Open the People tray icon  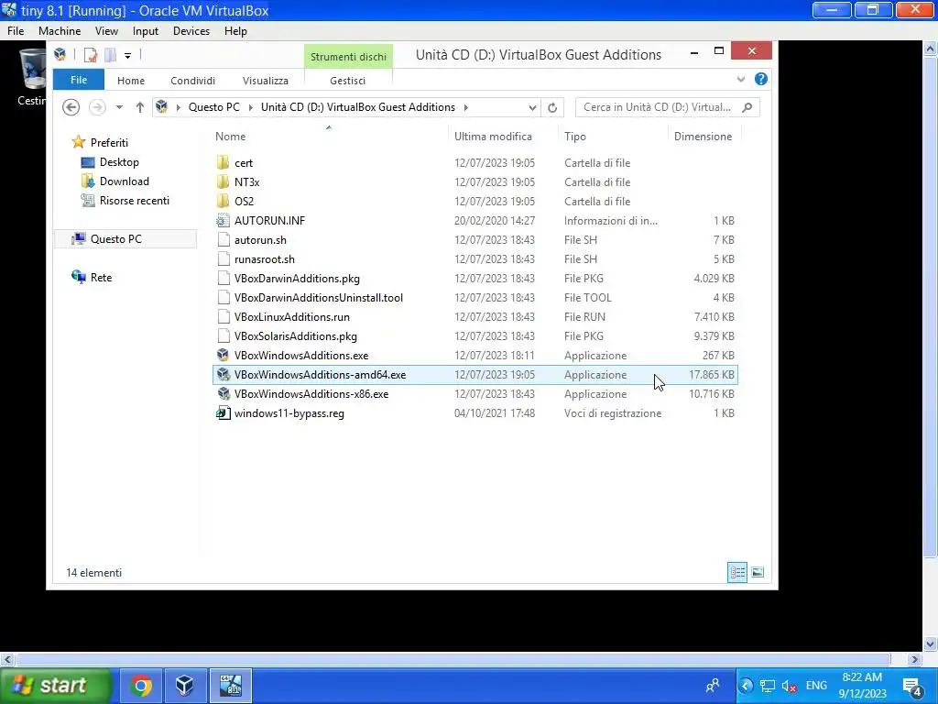pyautogui.click(x=713, y=686)
